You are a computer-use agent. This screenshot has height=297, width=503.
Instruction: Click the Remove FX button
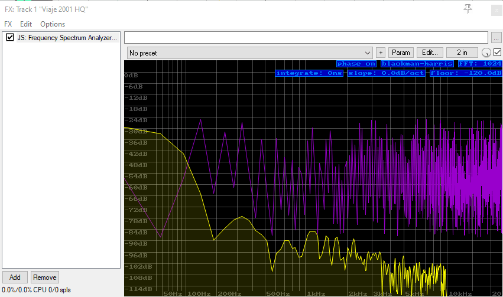[x=44, y=277]
